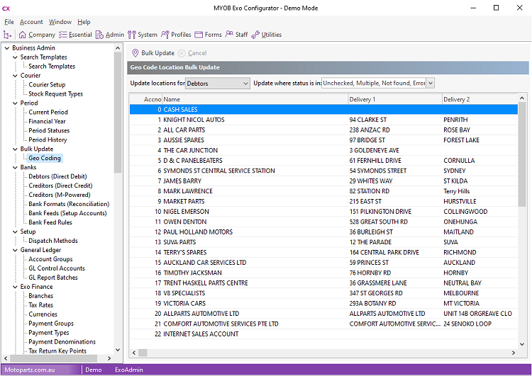
Task: Open the Debtors locations dropdown
Action: (x=218, y=84)
